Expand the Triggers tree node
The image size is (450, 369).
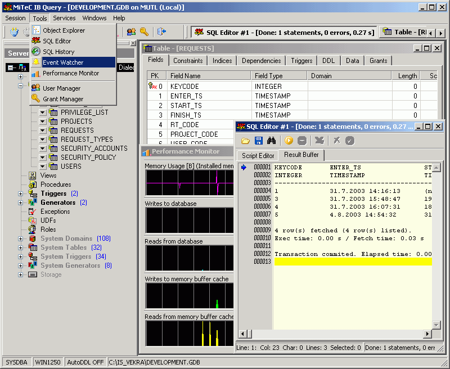coord(21,193)
